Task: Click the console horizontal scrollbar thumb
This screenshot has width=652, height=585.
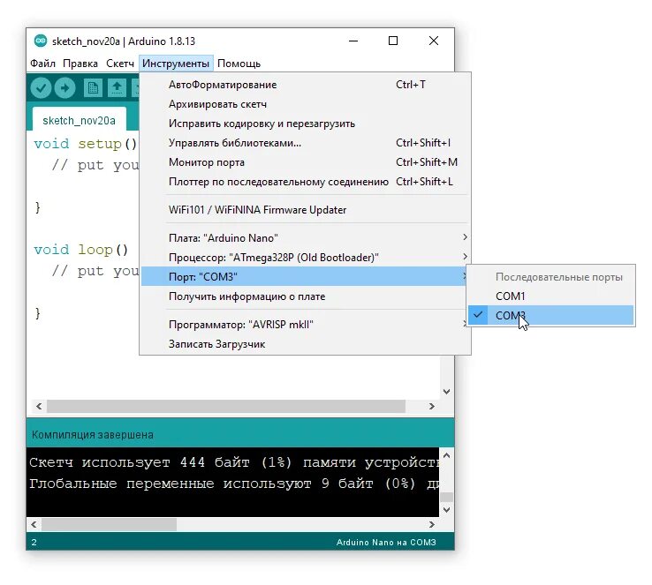Action: point(109,524)
